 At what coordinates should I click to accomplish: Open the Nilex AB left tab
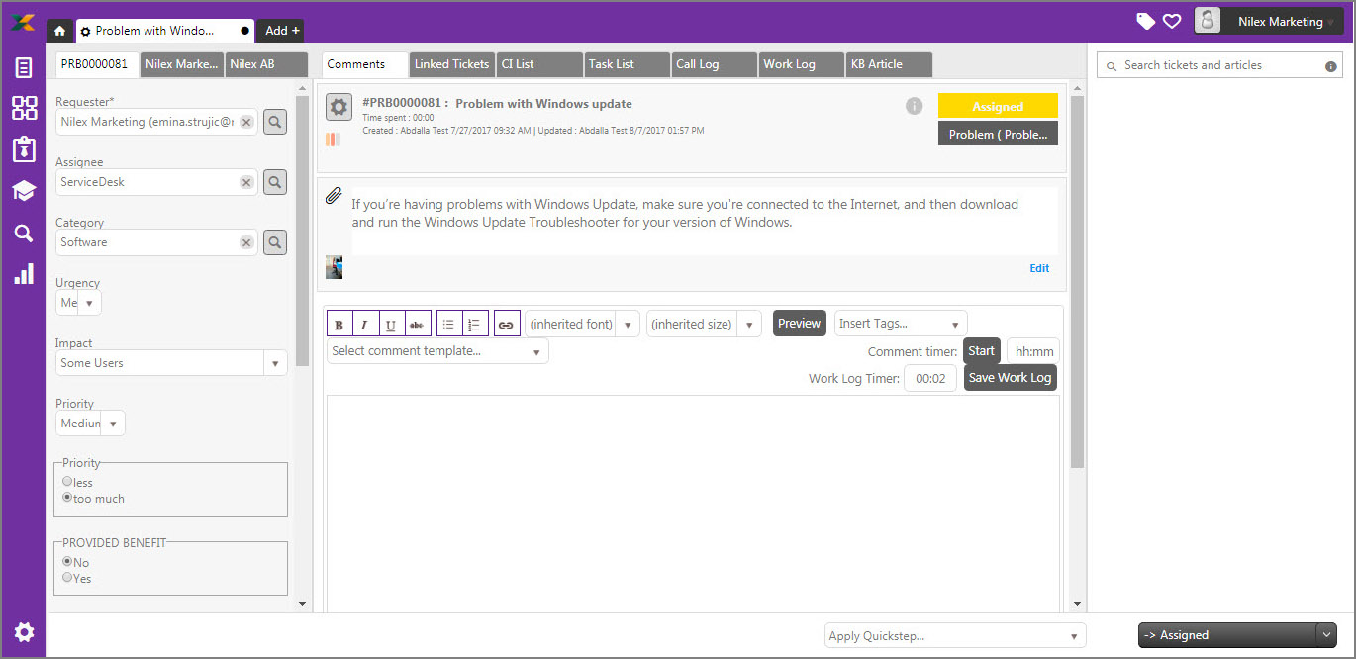pyautogui.click(x=266, y=64)
